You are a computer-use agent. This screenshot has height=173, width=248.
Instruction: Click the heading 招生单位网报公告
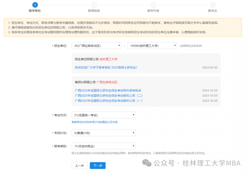point(87,59)
